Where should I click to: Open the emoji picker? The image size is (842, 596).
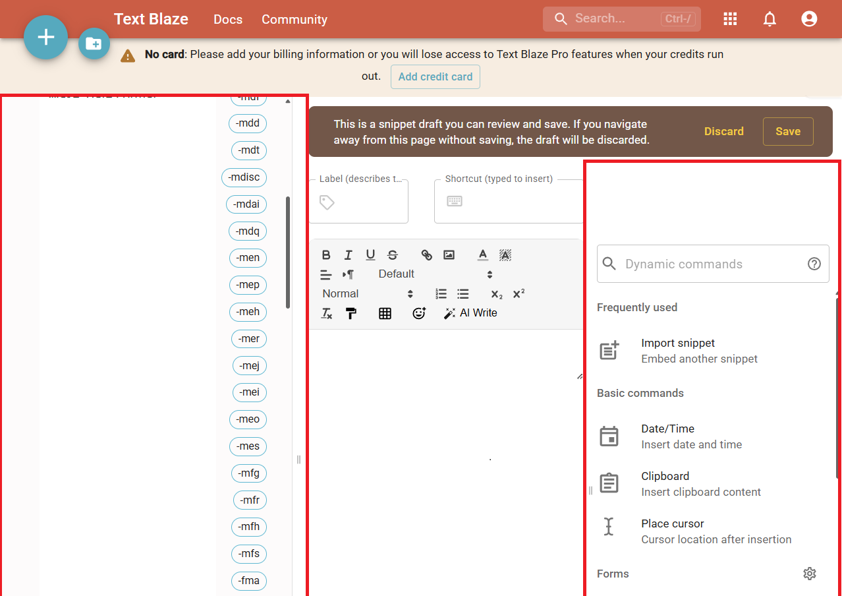419,313
